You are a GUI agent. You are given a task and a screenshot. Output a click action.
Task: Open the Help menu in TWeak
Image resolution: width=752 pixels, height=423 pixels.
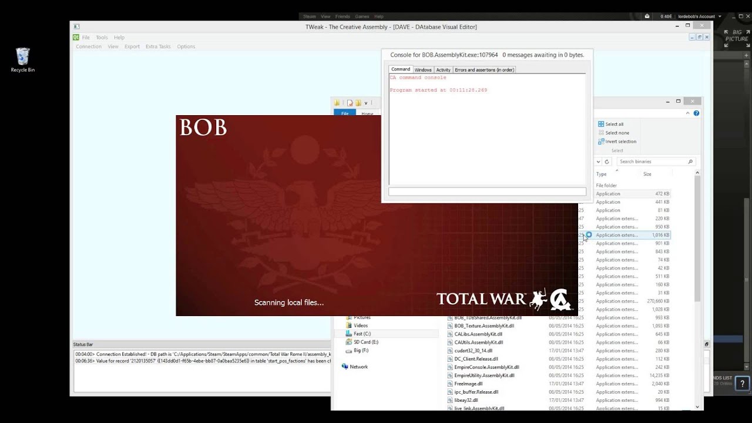119,38
